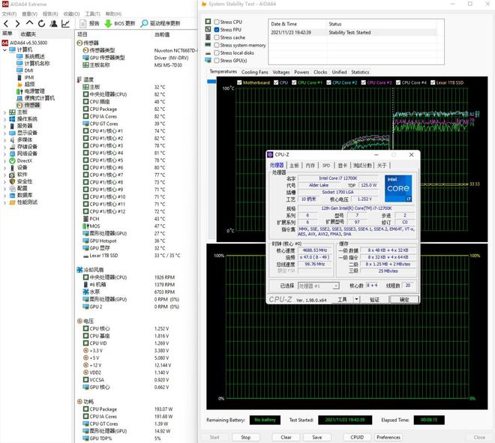Click the blue graph scroll indicator left of the temperature chart
The image size is (495, 443).
[211, 82]
